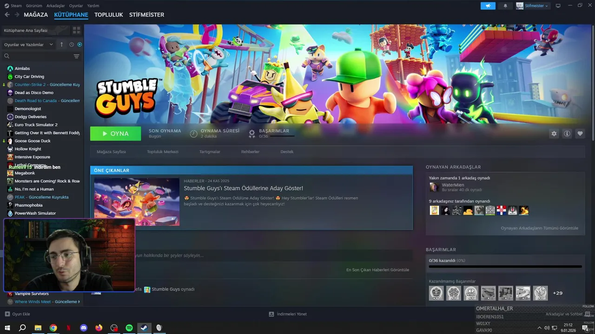Screen dimensions: 595x334
Task: Switch library to grid view icon
Action: click(x=77, y=30)
